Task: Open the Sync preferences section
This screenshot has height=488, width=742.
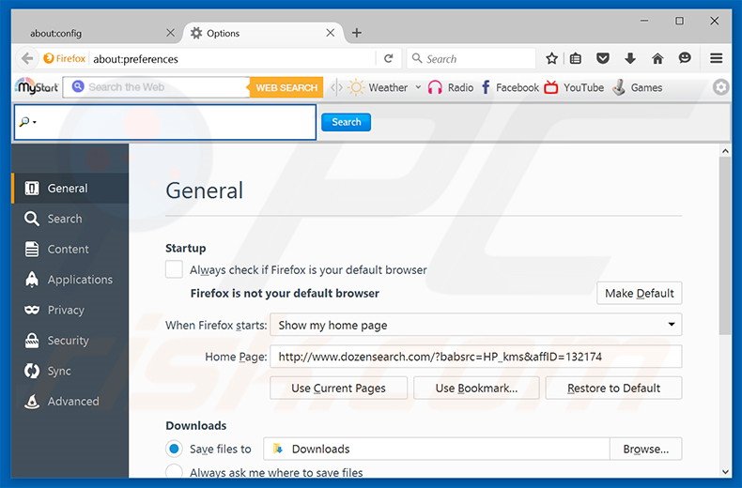Action: tap(70, 371)
